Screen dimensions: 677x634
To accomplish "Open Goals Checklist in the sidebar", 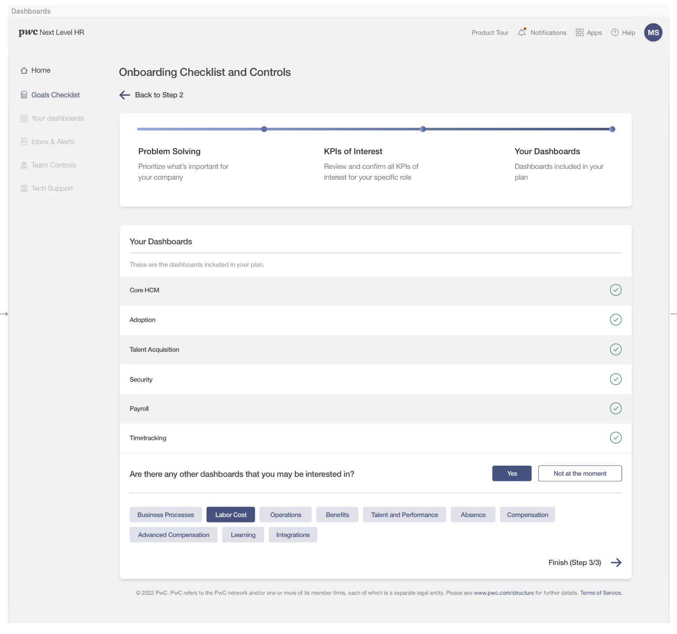I will (56, 95).
